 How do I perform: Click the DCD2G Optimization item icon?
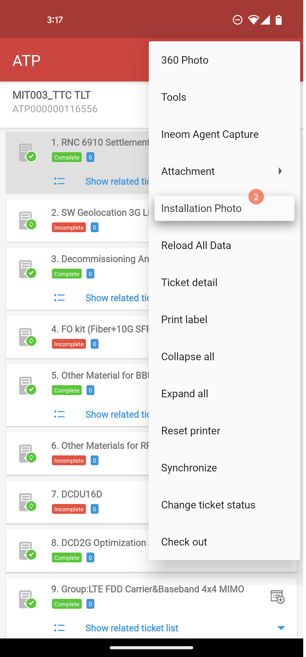[x=28, y=551]
